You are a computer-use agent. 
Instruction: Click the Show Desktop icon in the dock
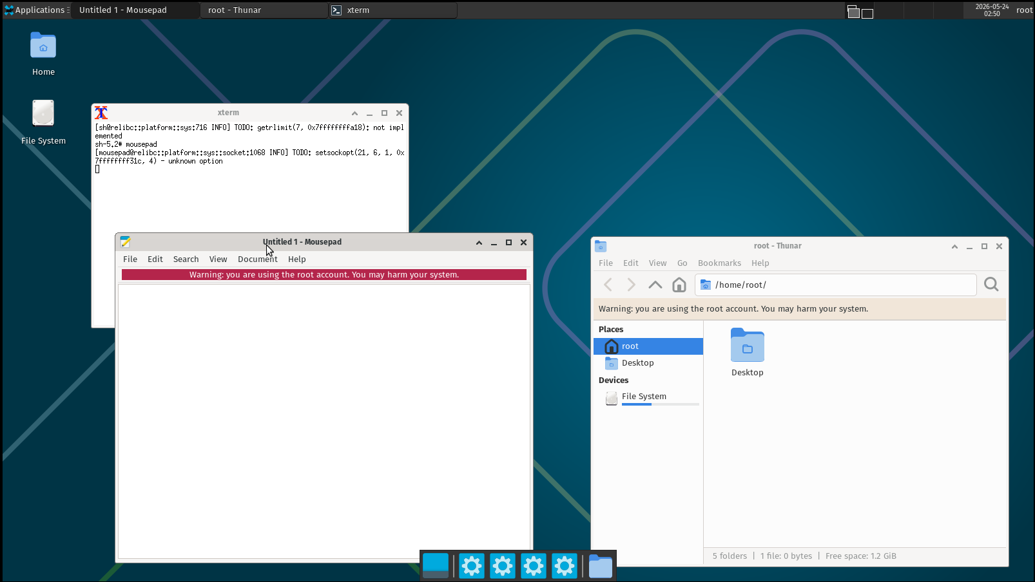coord(436,566)
